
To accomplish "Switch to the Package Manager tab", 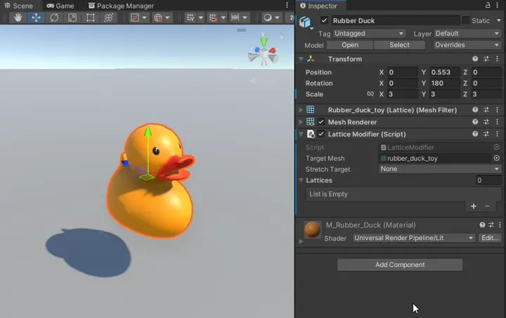I will pyautogui.click(x=121, y=6).
